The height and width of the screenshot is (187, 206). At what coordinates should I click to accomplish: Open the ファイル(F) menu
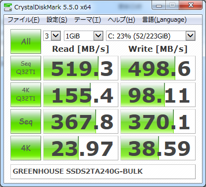point(23,20)
